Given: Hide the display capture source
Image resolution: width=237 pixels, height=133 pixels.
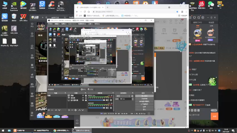Looking at the screenshot, I should (83, 100).
